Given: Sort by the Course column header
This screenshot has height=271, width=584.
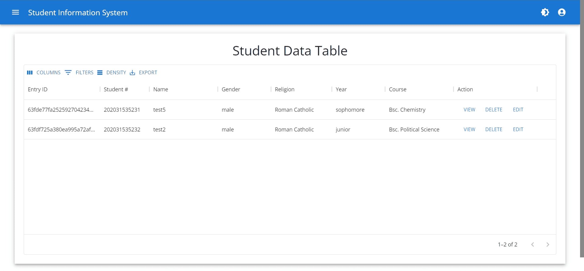Looking at the screenshot, I should [x=398, y=89].
